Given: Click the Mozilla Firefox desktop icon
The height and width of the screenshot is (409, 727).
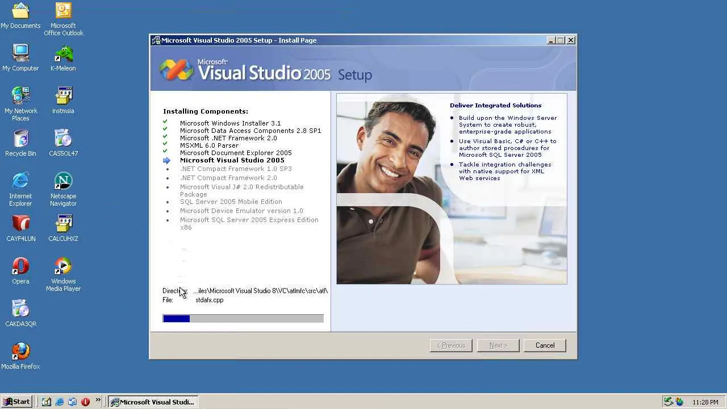Looking at the screenshot, I should click(x=20, y=357).
